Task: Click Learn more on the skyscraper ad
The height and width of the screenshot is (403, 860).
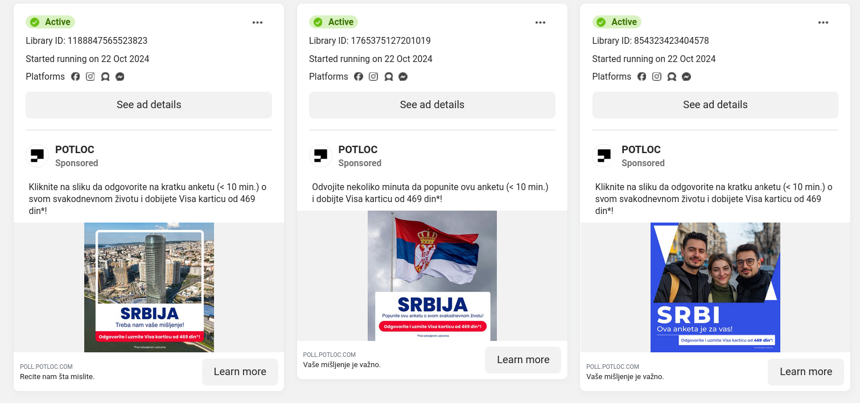Action: [240, 372]
